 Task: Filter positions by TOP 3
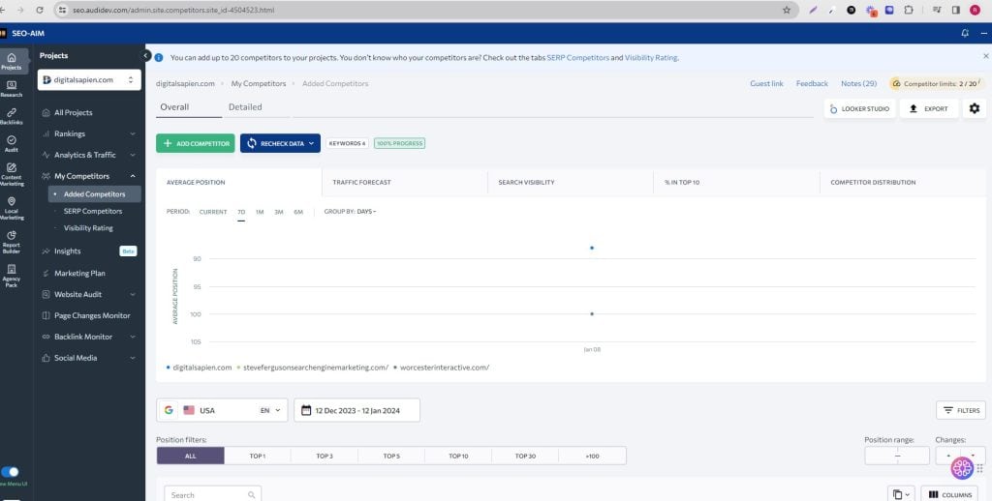(325, 456)
